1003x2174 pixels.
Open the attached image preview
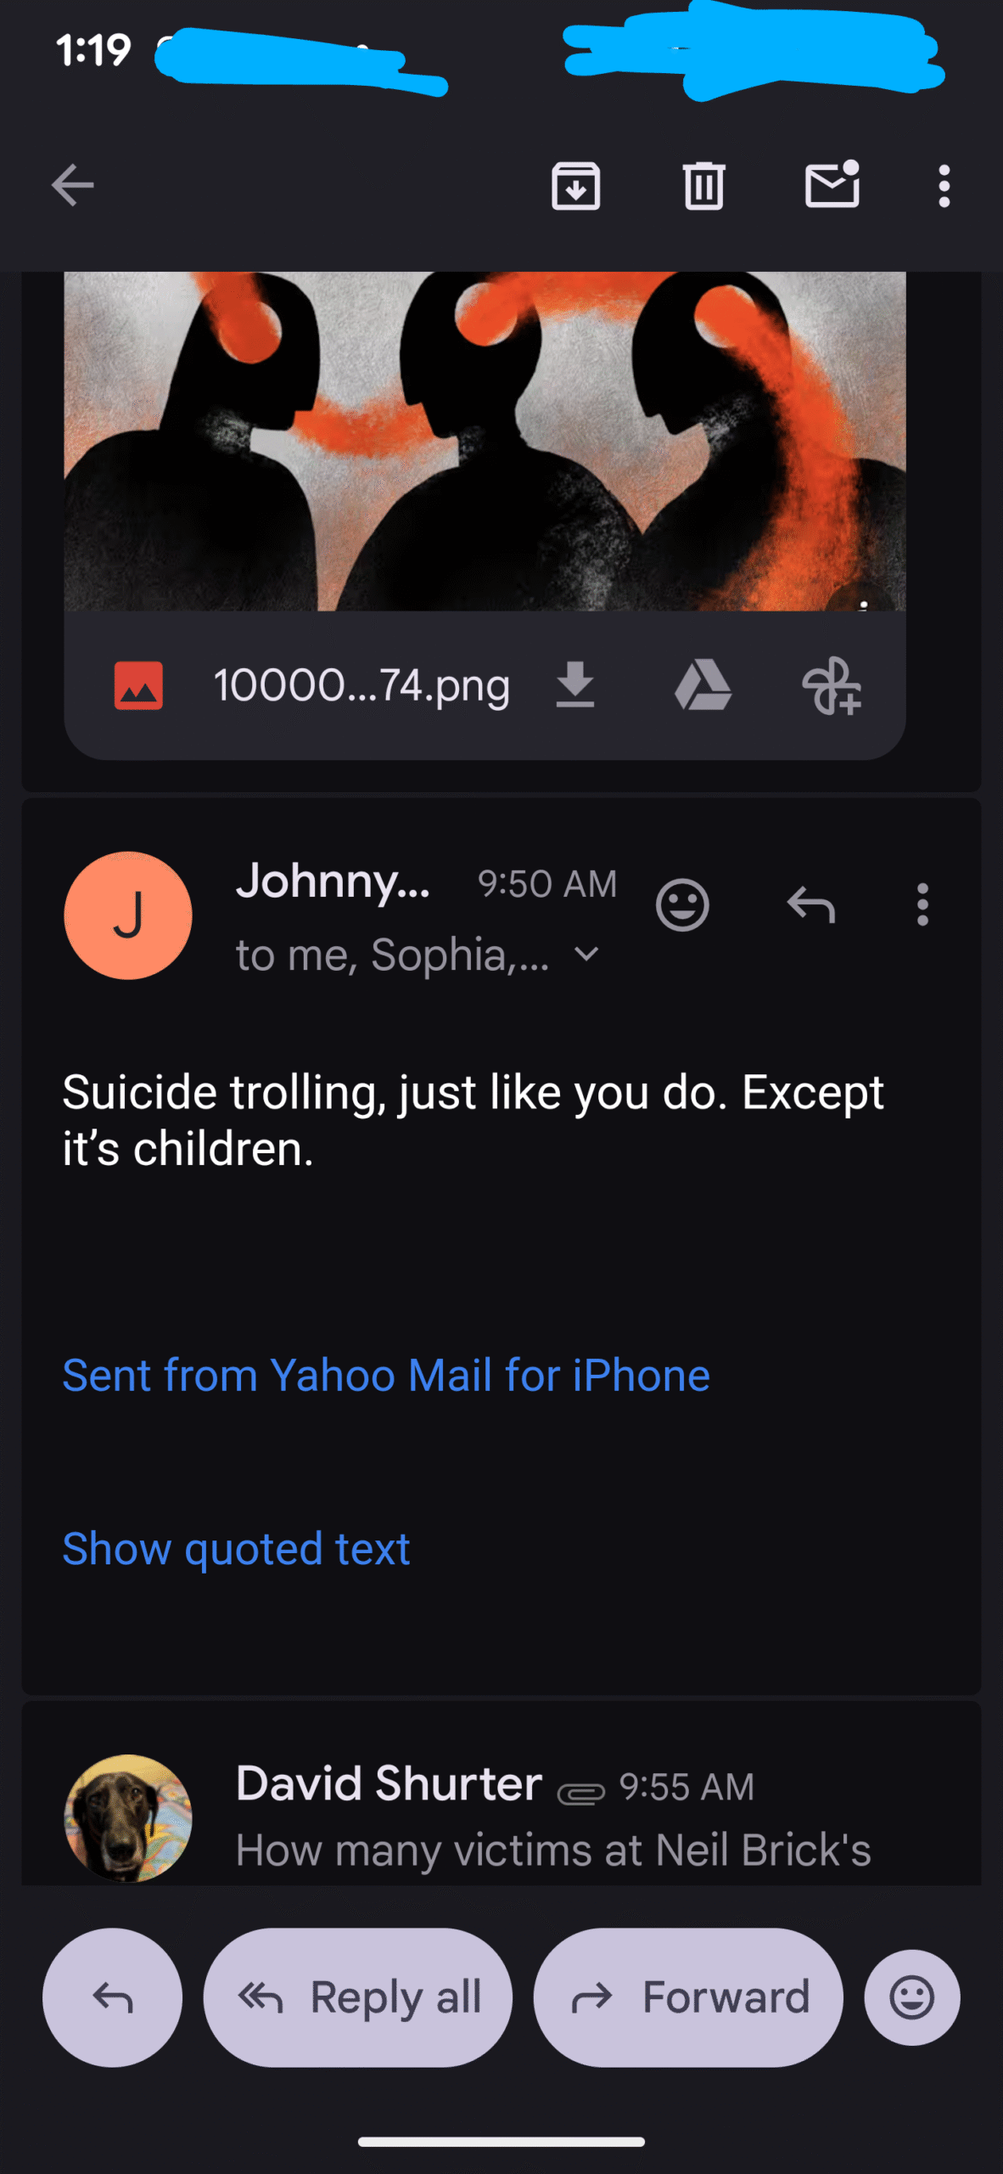(485, 442)
